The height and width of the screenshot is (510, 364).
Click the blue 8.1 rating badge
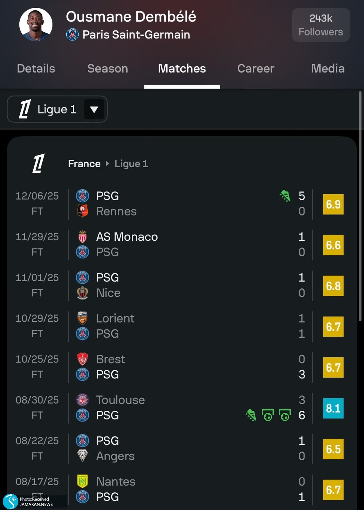pyautogui.click(x=333, y=408)
